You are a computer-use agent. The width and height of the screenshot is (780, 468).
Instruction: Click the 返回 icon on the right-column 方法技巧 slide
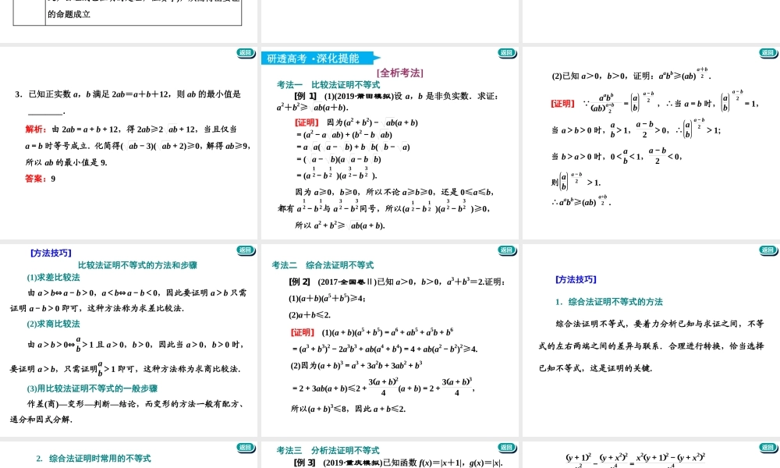coord(768,251)
